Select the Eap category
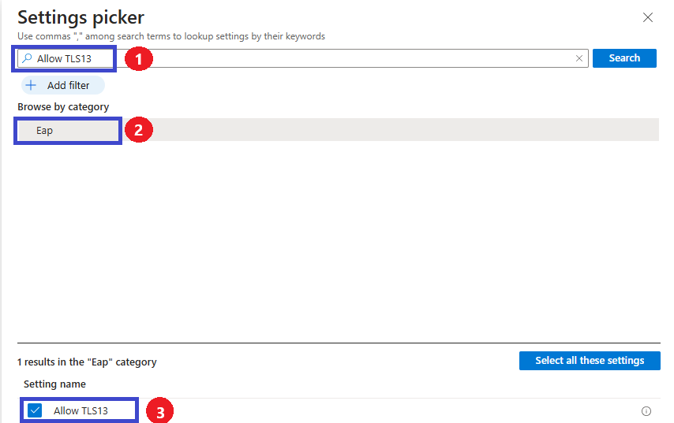Image resolution: width=674 pixels, height=423 pixels. tap(338, 130)
